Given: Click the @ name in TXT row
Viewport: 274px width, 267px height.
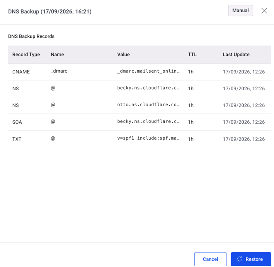Looking at the screenshot, I should click(53, 138).
